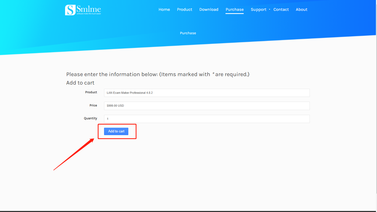This screenshot has height=212, width=377.
Task: Focus the Price input field
Action: click(x=207, y=106)
